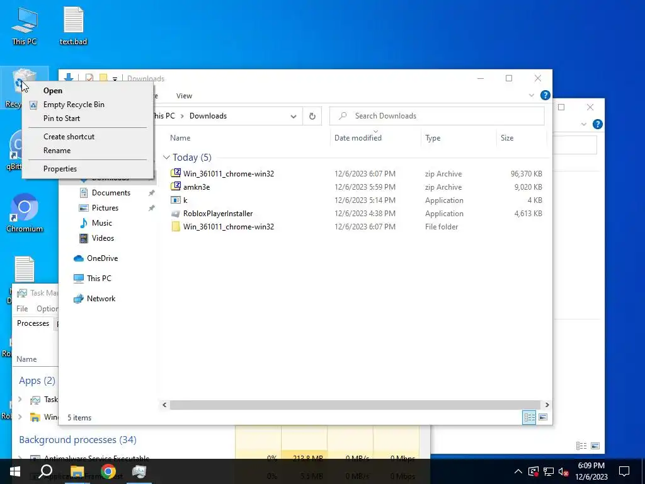The width and height of the screenshot is (645, 484).
Task: Open the View ribbon tab
Action: coord(184,96)
